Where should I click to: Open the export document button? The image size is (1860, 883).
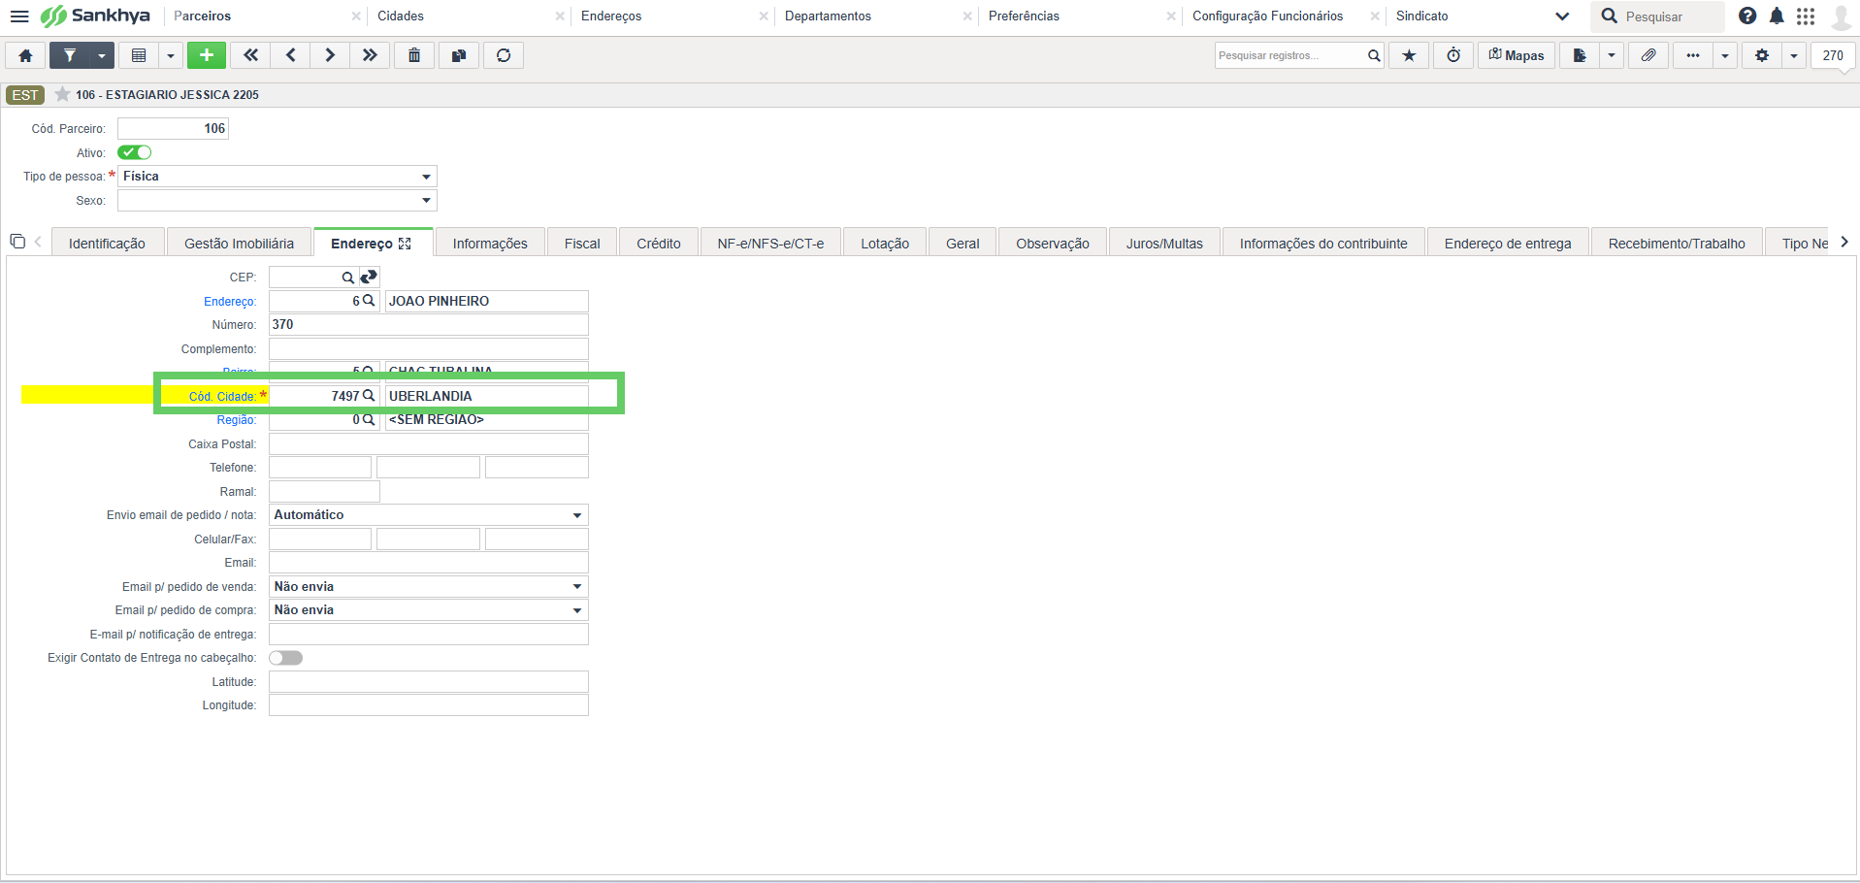[x=1580, y=55]
